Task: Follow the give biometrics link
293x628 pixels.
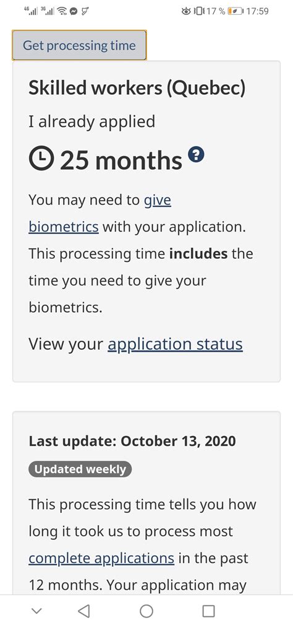Action: point(100,213)
